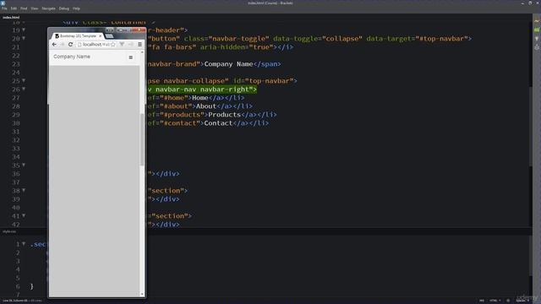541x304 pixels.
Task: Open the Debug menu
Action: point(64,8)
